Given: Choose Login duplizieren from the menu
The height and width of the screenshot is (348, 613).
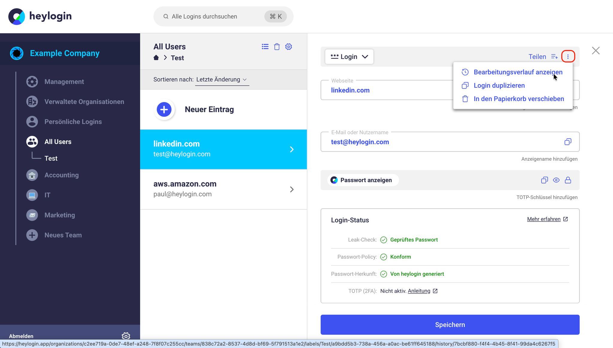Looking at the screenshot, I should (499, 86).
